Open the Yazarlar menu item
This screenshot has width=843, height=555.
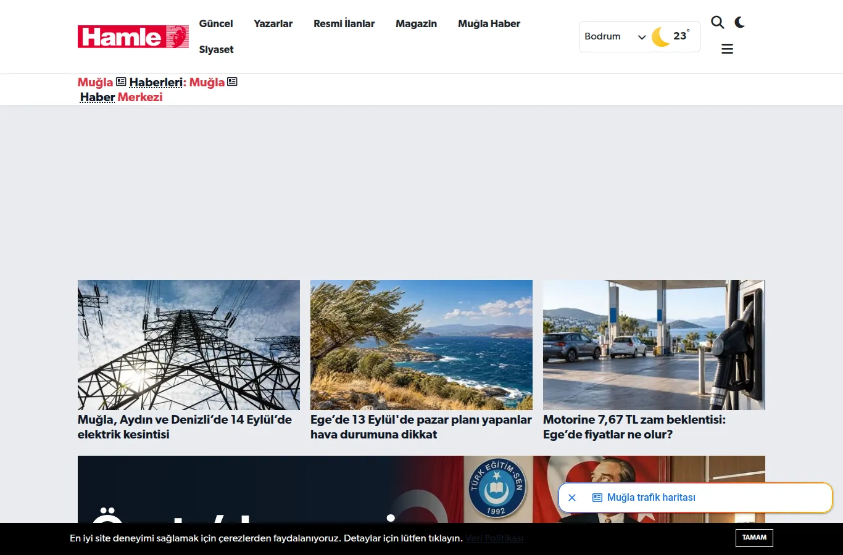(273, 23)
